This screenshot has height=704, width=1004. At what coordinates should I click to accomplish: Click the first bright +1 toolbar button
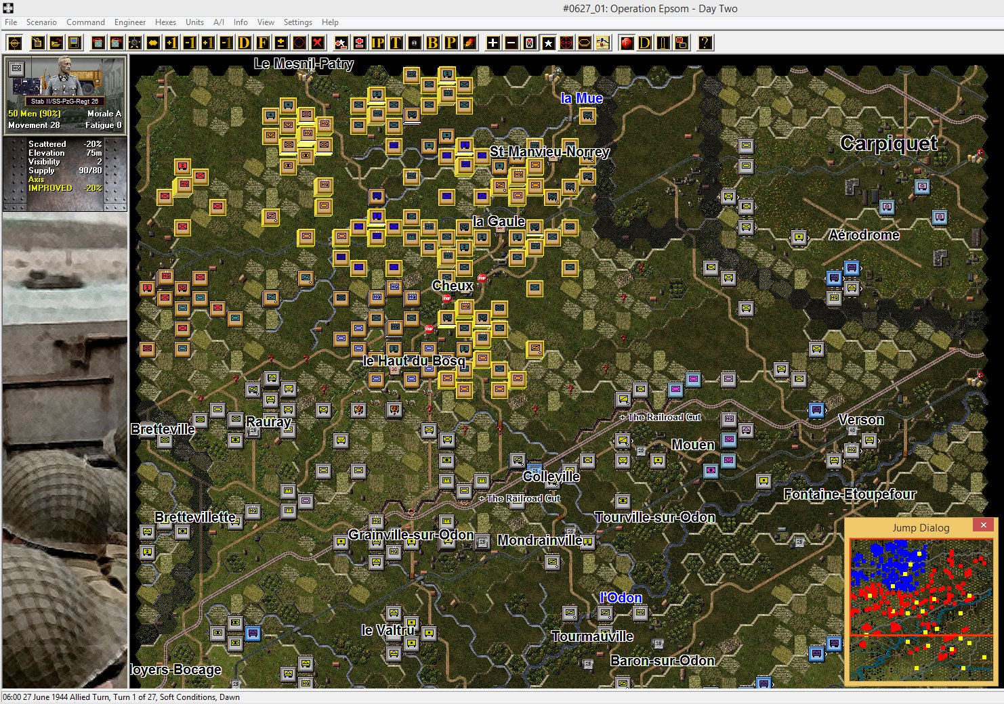click(x=171, y=43)
